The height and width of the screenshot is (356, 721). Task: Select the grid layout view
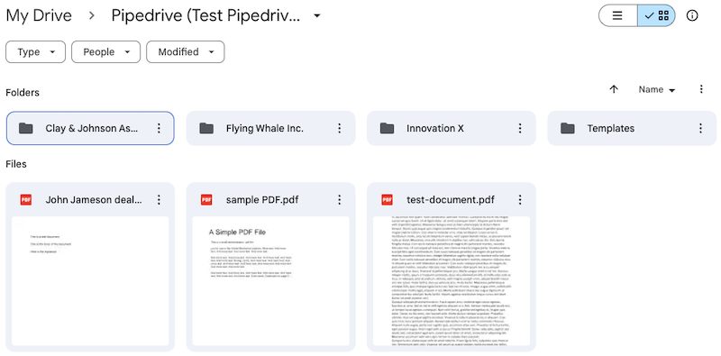click(657, 15)
